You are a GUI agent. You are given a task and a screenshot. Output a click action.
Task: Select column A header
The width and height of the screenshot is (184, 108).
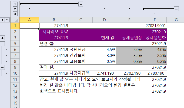click(29, 20)
